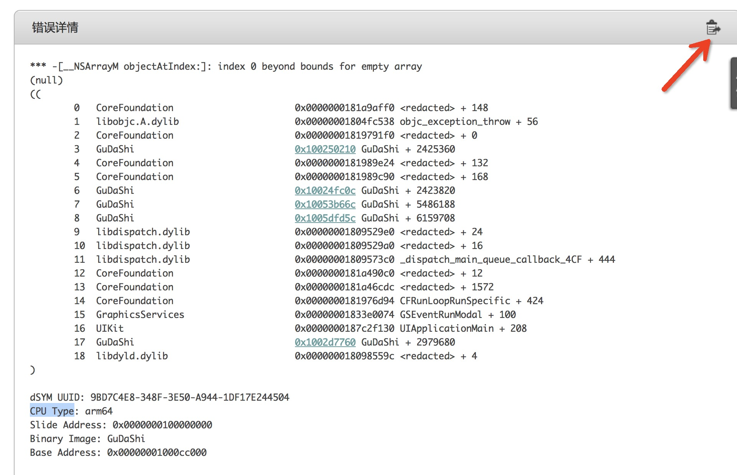Screen dimensions: 737x475
Task: Click the Base Address value 0x00000001000cc000
Action: [x=156, y=452]
